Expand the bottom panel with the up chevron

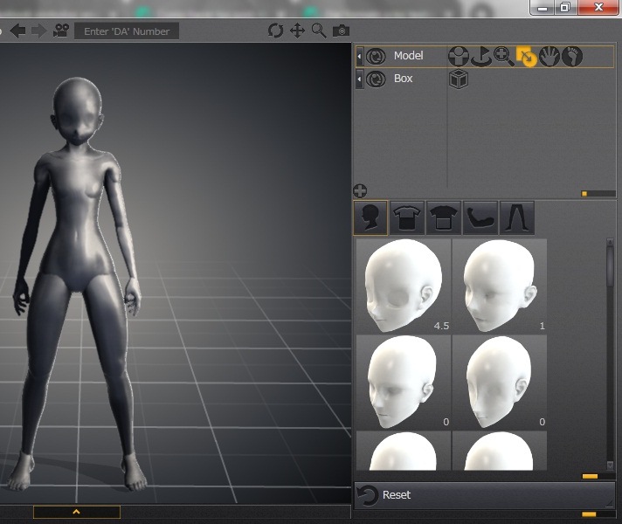tap(77, 512)
